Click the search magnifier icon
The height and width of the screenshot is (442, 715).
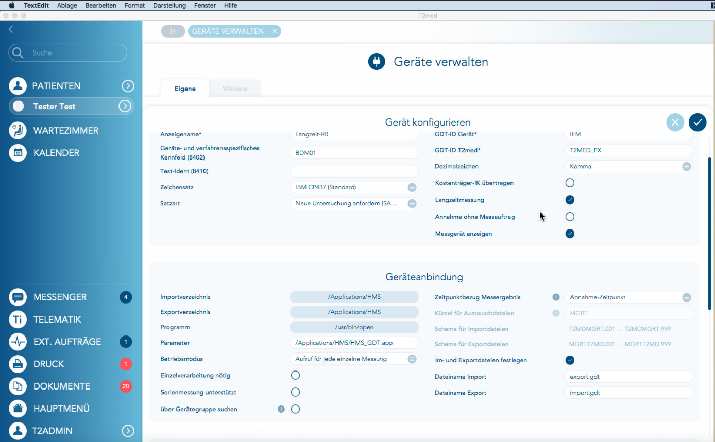point(18,52)
